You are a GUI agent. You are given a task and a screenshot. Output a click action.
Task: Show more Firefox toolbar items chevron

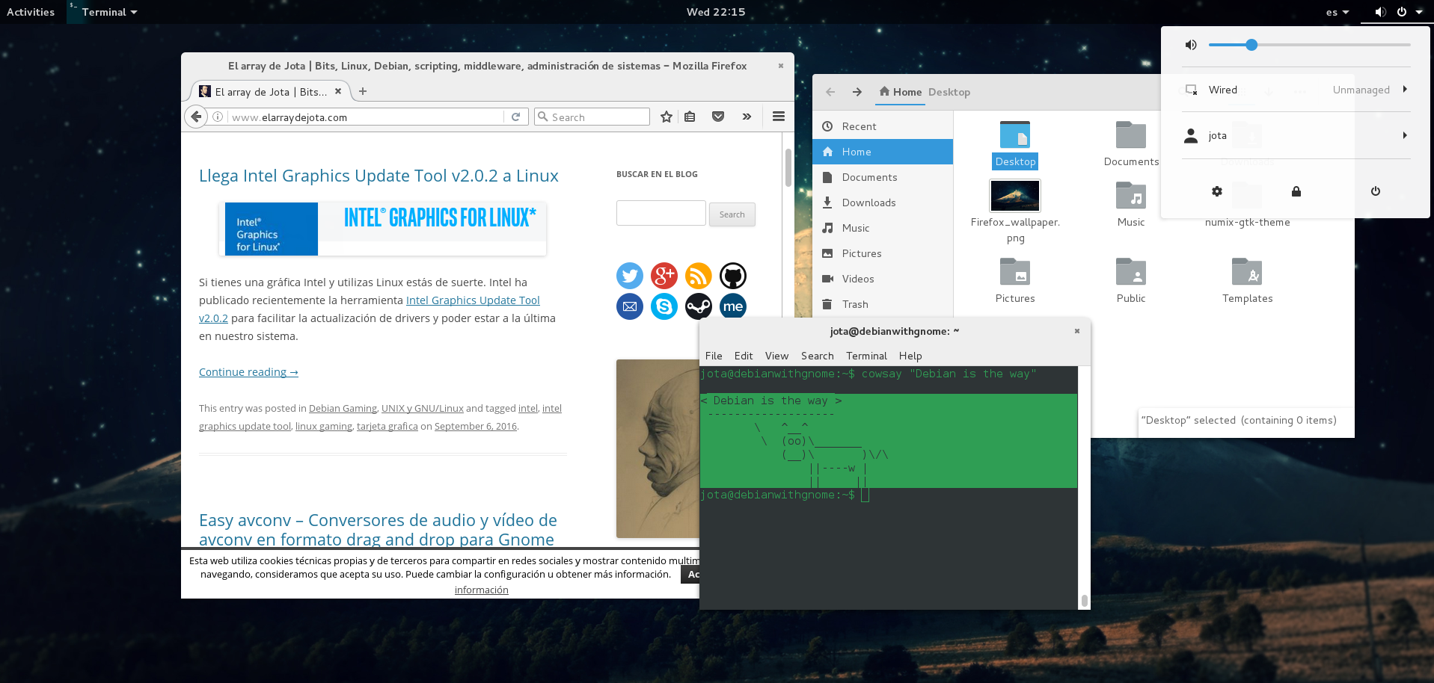[x=747, y=117]
